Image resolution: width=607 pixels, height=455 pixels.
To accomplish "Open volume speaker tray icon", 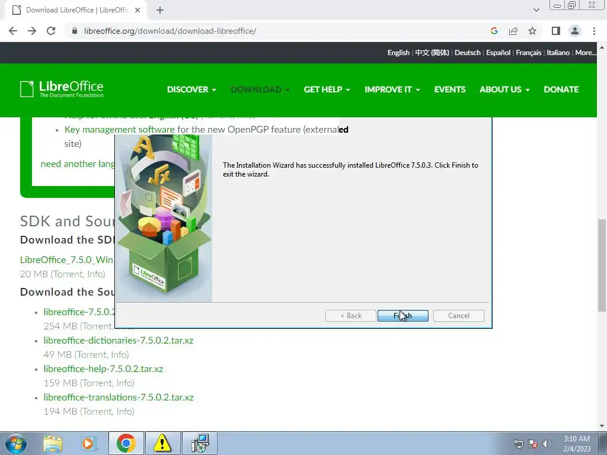I will click(547, 444).
